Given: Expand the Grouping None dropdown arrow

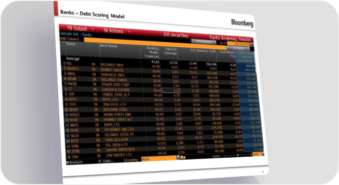Looking at the screenshot, I should click(x=178, y=158).
